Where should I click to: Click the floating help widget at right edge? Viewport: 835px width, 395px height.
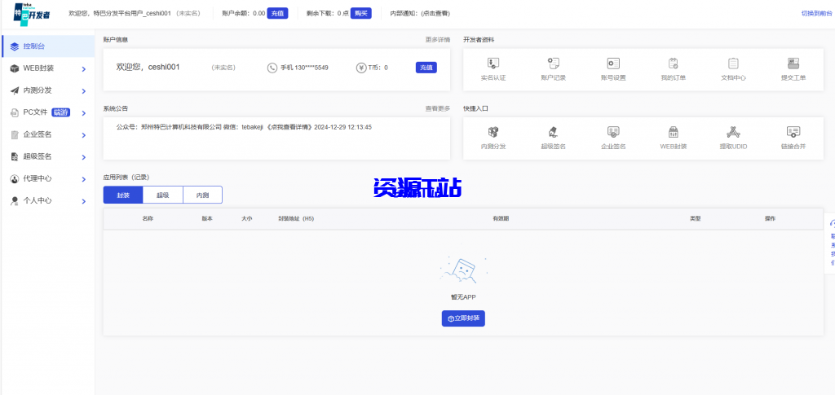pos(830,243)
